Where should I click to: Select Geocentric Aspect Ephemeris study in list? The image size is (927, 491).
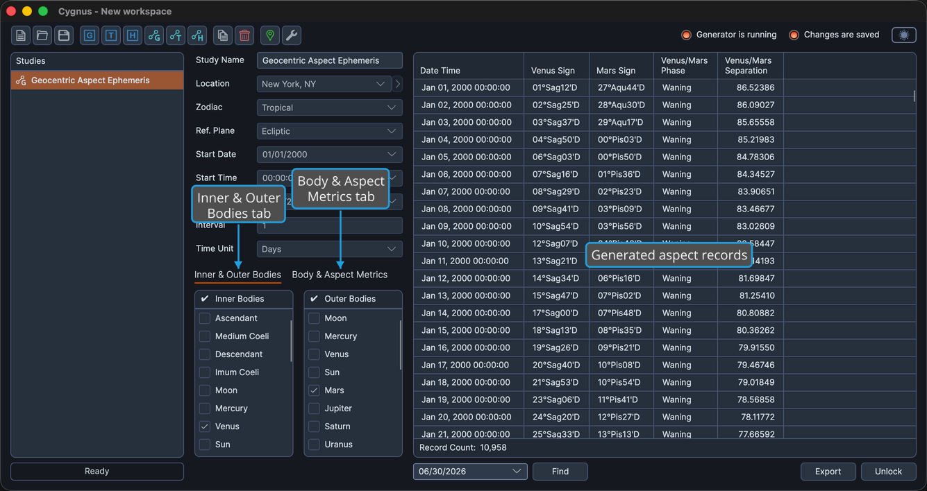coord(97,80)
